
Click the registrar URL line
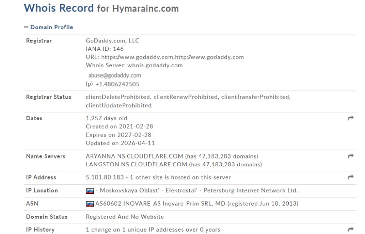[x=165, y=57]
